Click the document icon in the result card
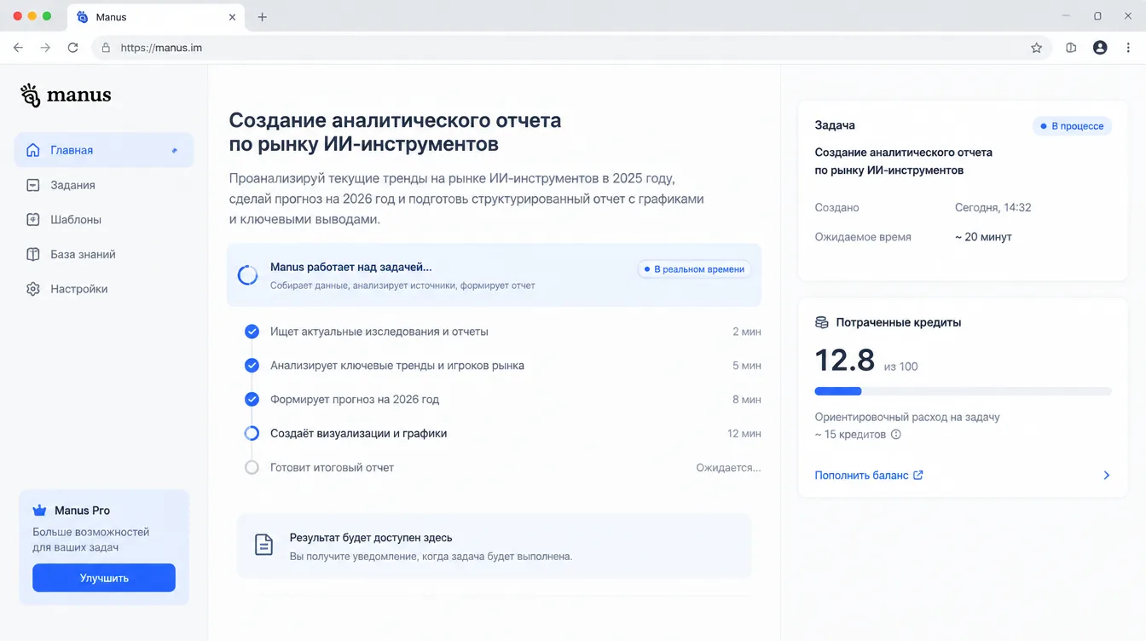 click(264, 545)
